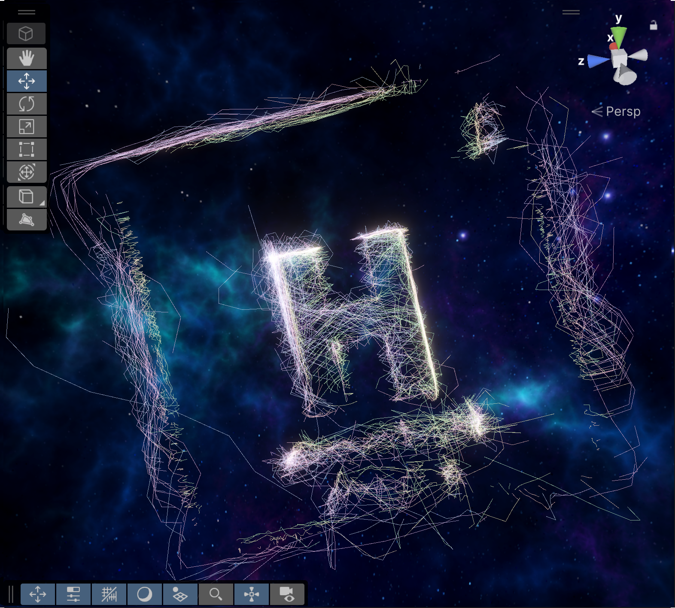Toggle the four-cone orientation icon in bottom toolbar
This screenshot has height=608, width=675.
pos(252,594)
